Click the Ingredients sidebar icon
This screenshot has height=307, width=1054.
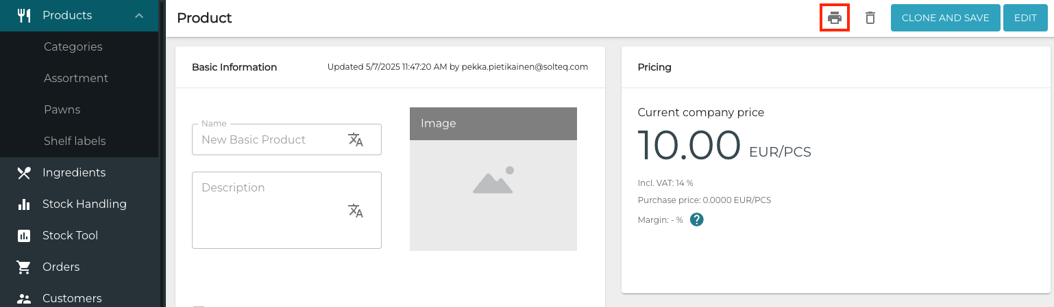[24, 173]
